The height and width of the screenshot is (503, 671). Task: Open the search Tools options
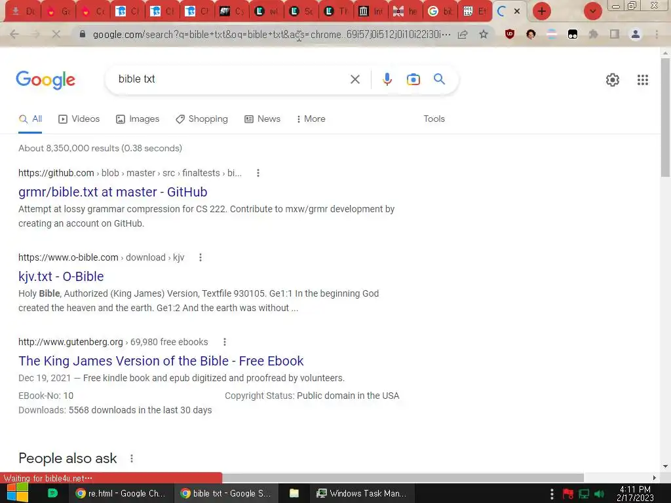coord(434,119)
